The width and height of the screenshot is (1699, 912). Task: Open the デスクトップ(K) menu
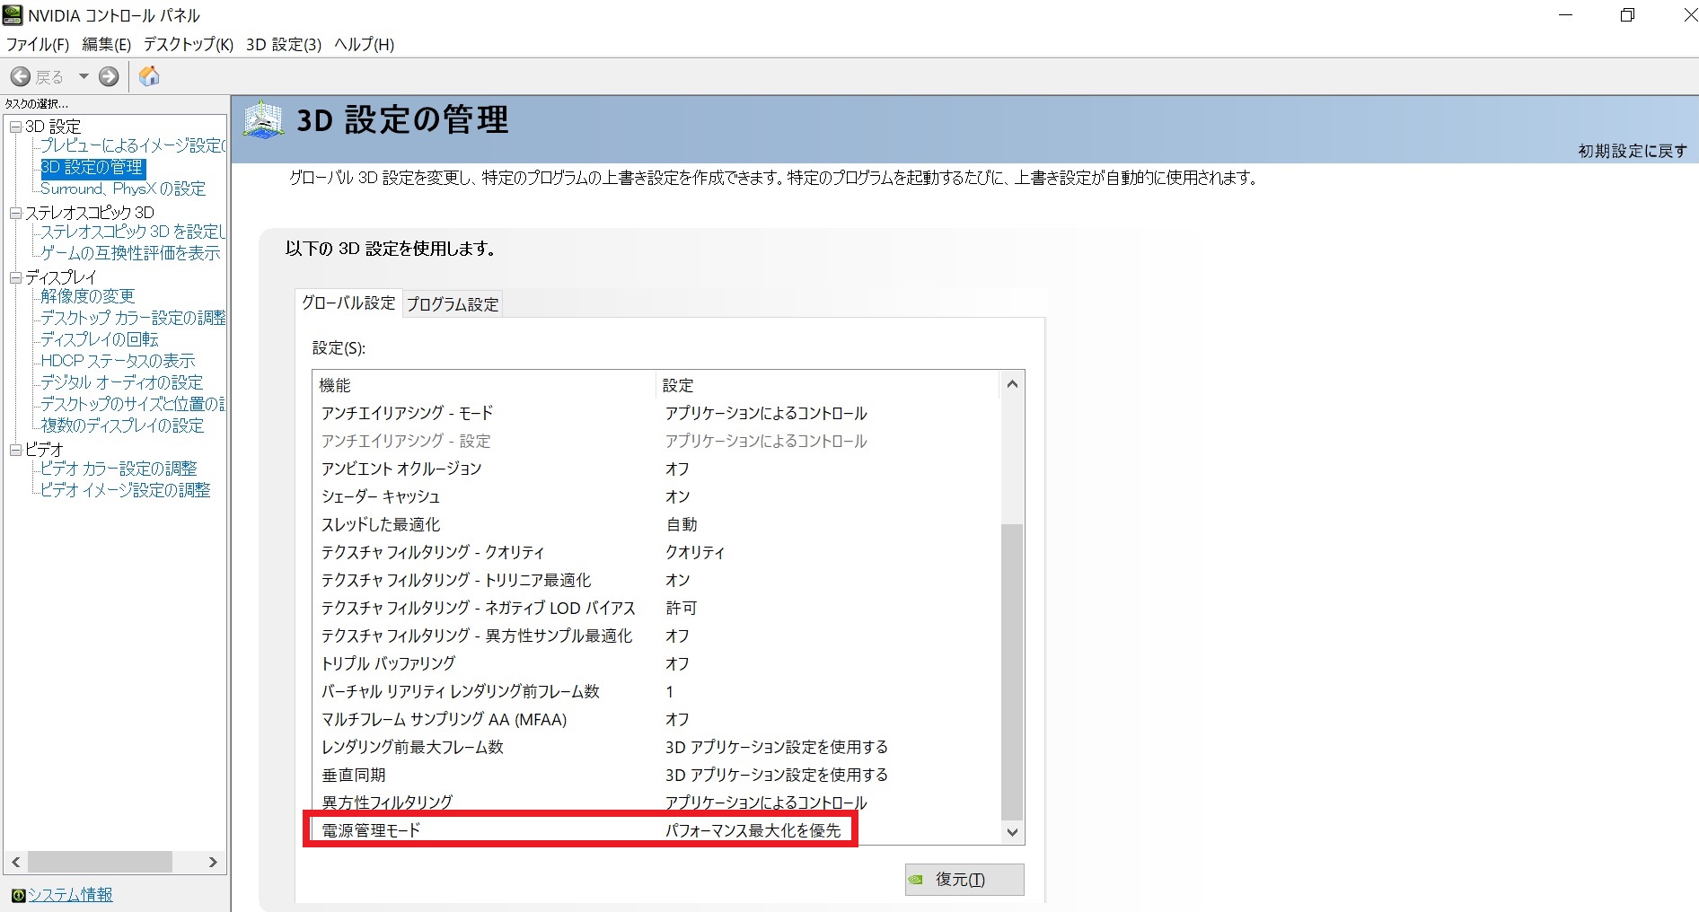tap(188, 44)
